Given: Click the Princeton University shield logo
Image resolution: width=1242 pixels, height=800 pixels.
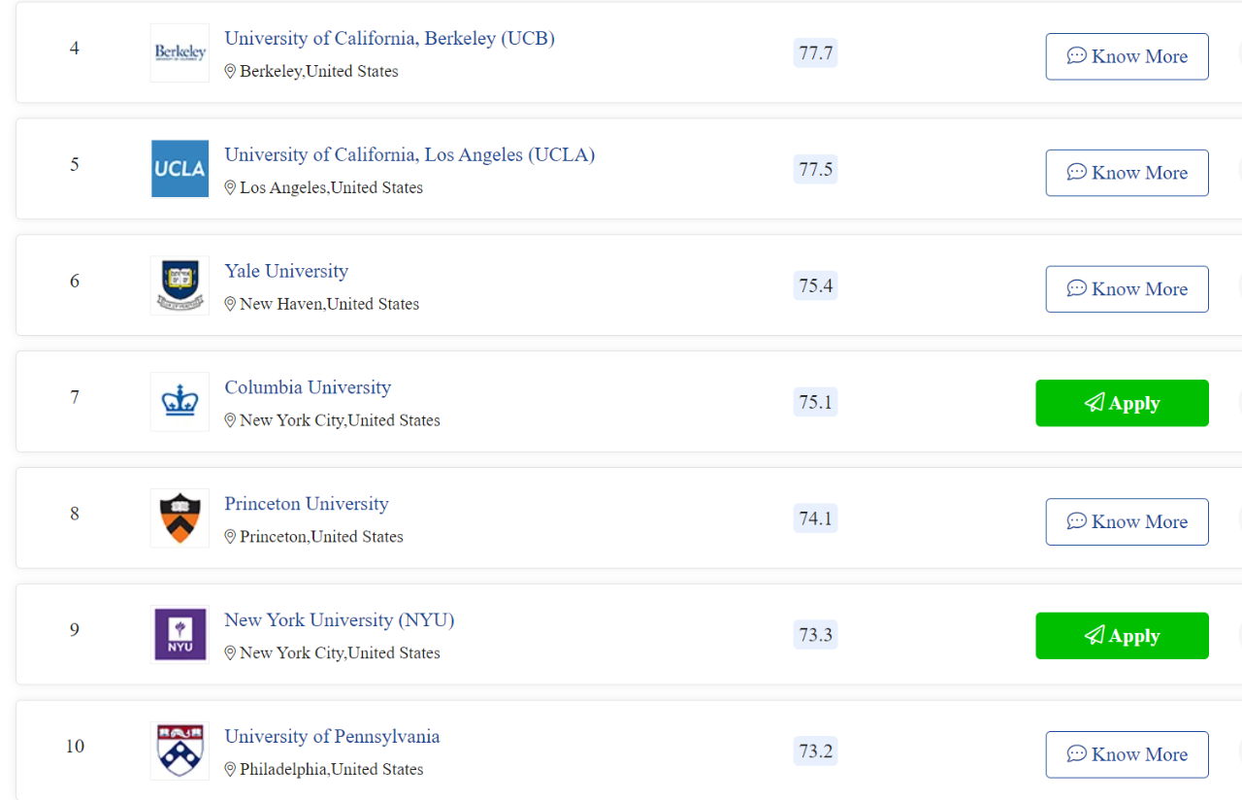Looking at the screenshot, I should (180, 518).
